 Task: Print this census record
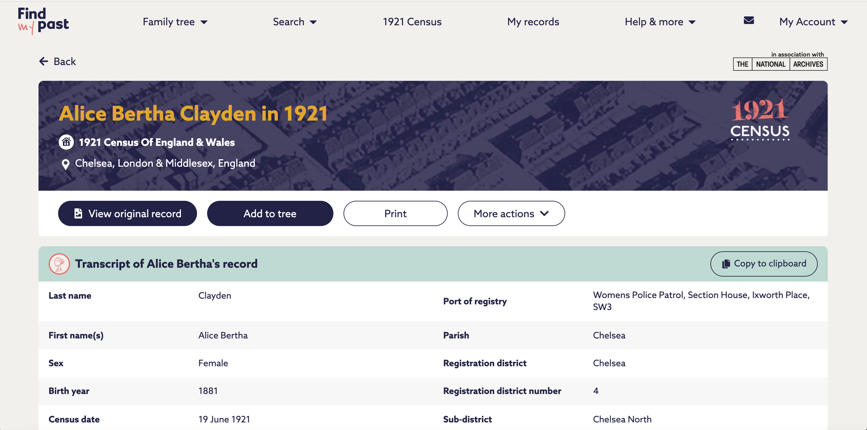(395, 214)
